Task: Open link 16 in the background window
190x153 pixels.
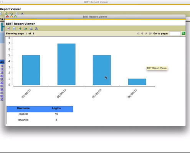Action: [2, 66]
